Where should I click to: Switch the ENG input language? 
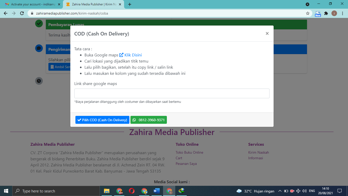(x=312, y=191)
